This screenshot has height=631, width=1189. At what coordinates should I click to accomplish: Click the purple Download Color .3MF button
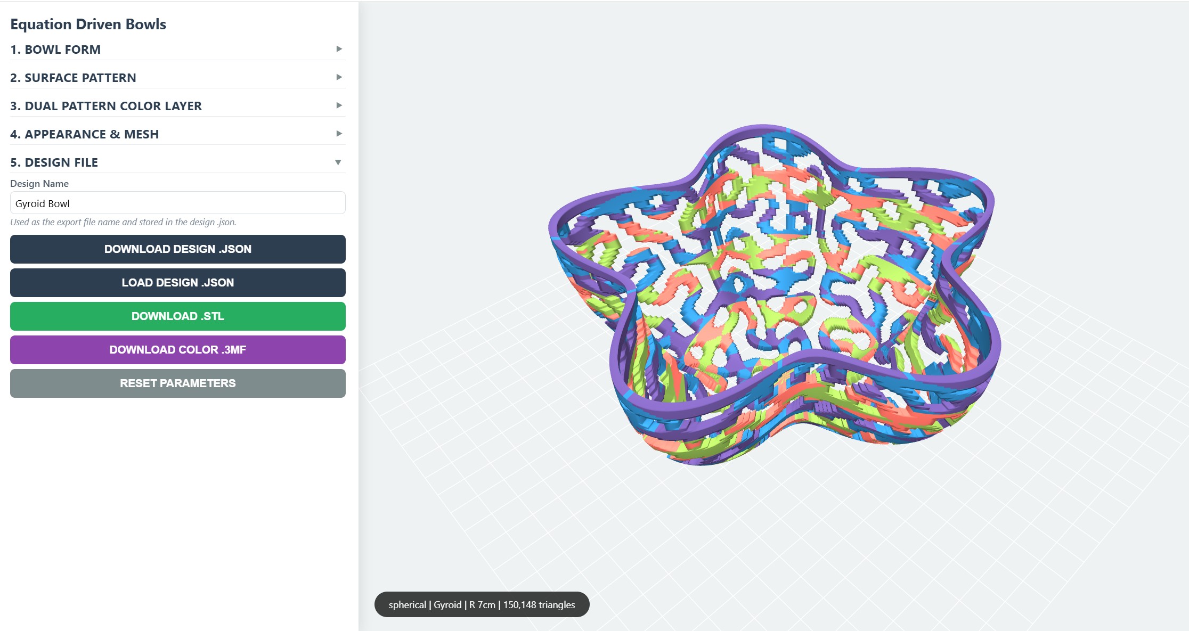tap(178, 350)
